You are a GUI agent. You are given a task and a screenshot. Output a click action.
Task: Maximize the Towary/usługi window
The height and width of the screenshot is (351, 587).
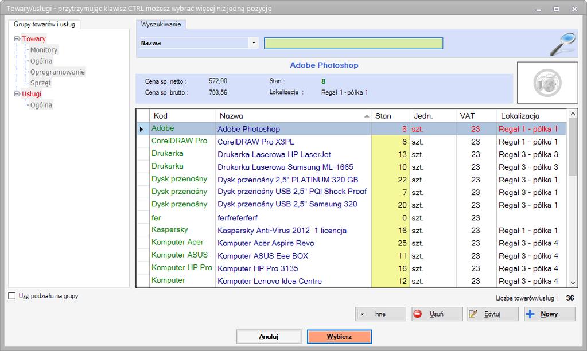tap(557, 9)
